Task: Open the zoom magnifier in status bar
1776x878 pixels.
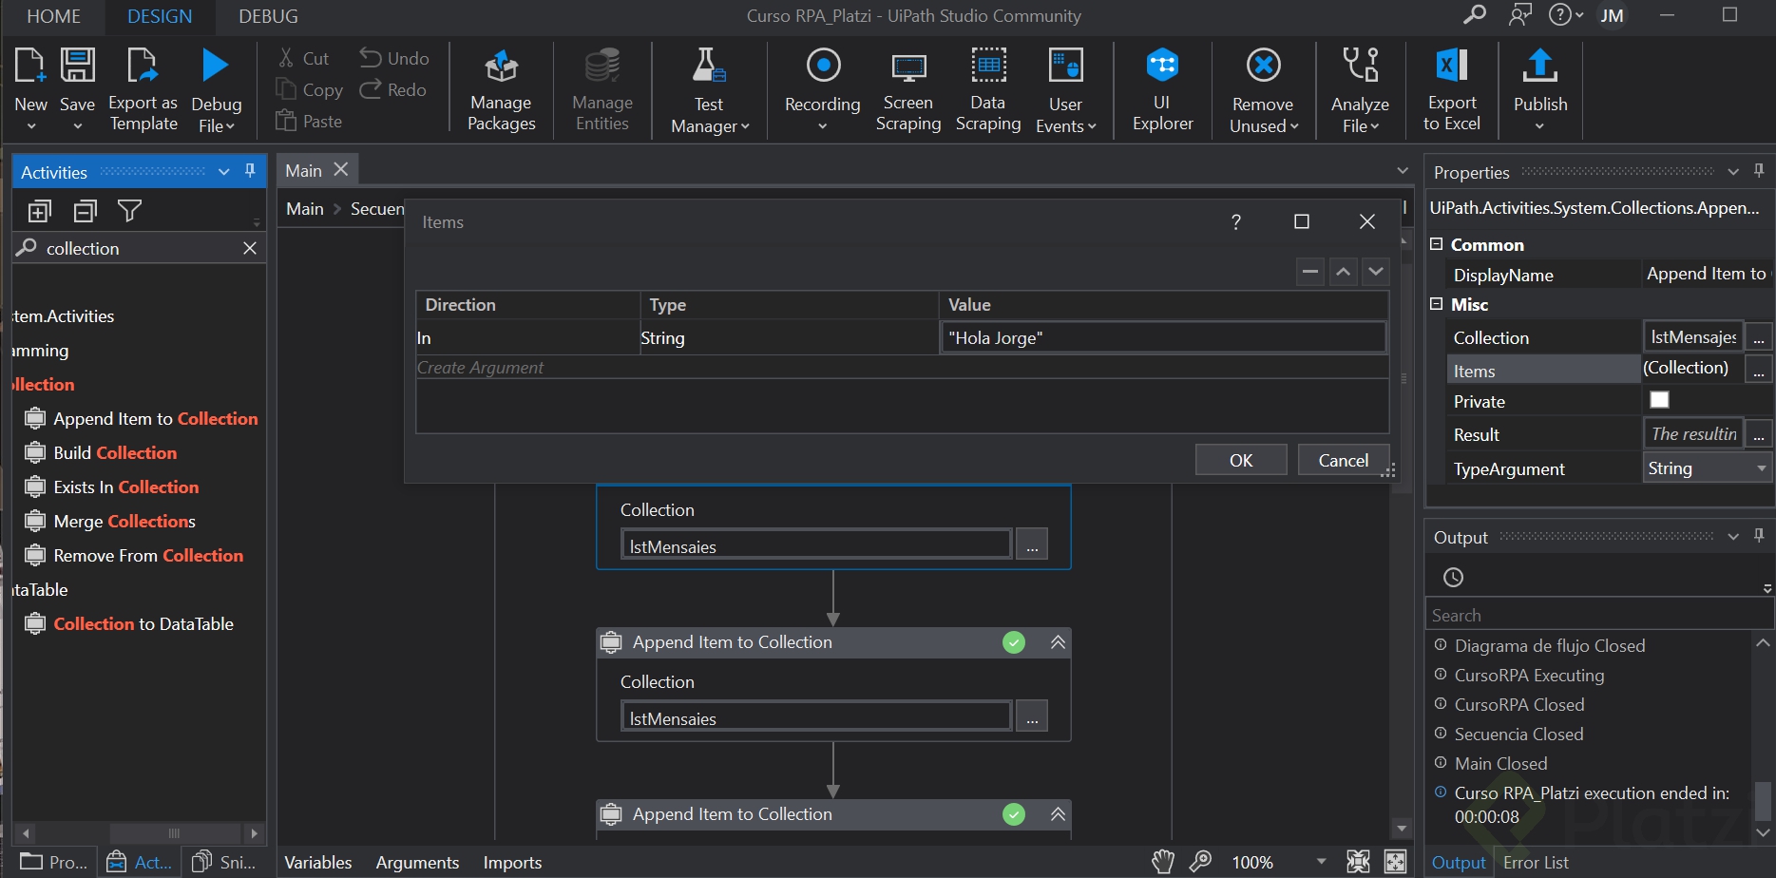Action: coord(1201,862)
